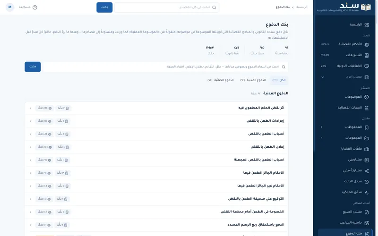
Task: Open الأحكام القضائية menu label in sidebar
Action: click(350, 44)
